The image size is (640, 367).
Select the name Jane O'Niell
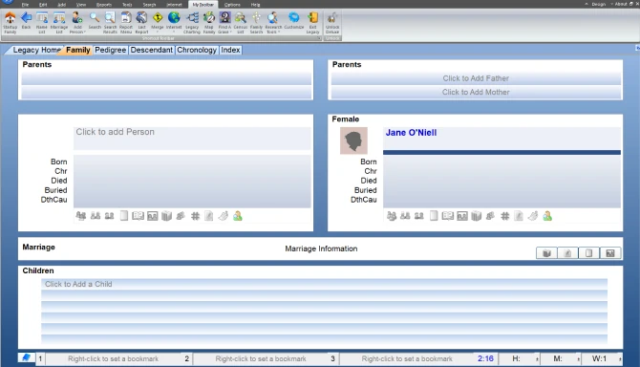tap(411, 133)
